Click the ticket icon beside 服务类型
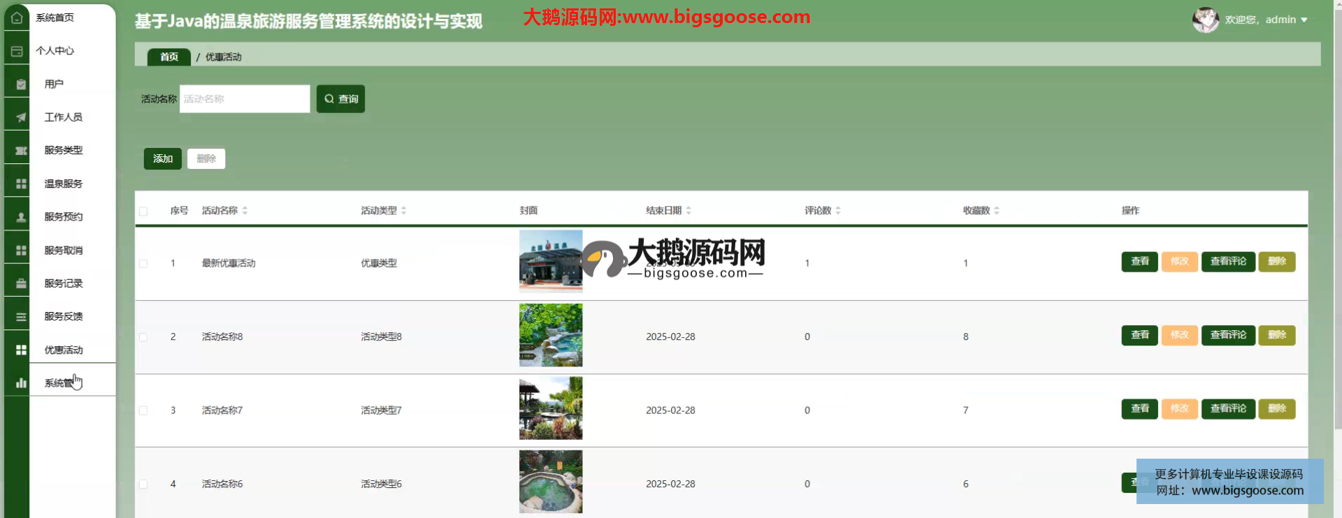The width and height of the screenshot is (1342, 518). (21, 151)
